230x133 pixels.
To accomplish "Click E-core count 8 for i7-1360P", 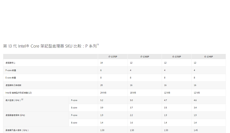I will pos(131,78).
